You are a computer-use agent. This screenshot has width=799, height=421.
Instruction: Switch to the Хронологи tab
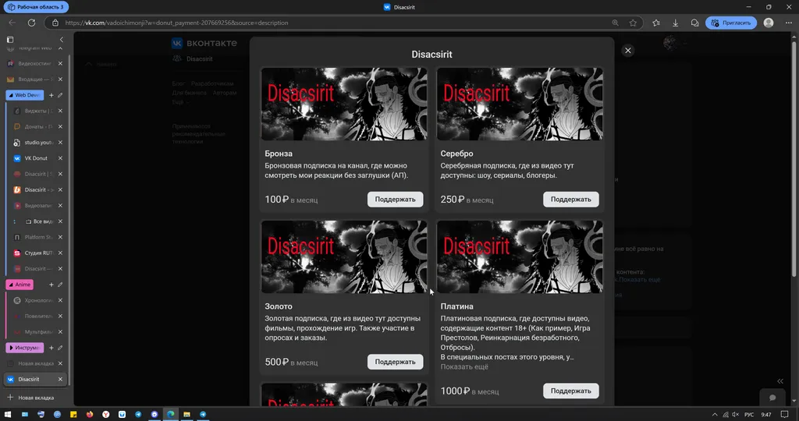(37, 300)
